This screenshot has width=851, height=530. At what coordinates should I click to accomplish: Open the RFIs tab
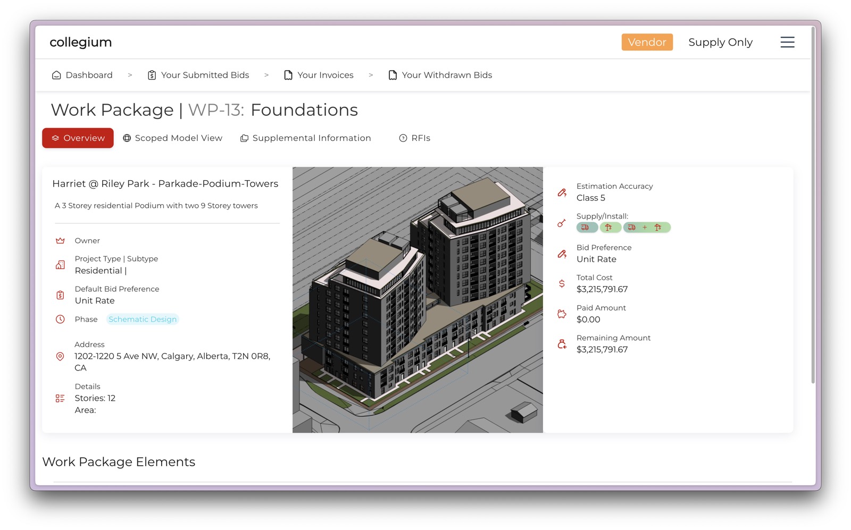[415, 138]
